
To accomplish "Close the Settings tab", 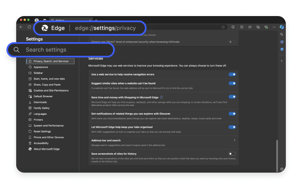I will [x=90, y=20].
